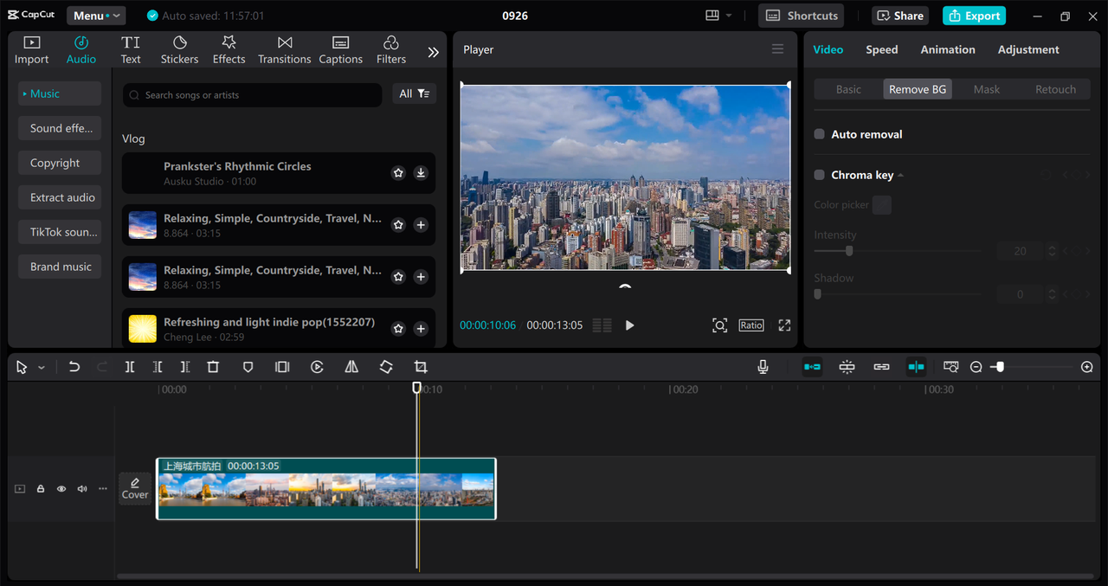
Task: Click the search songs or artists field
Action: tap(252, 94)
